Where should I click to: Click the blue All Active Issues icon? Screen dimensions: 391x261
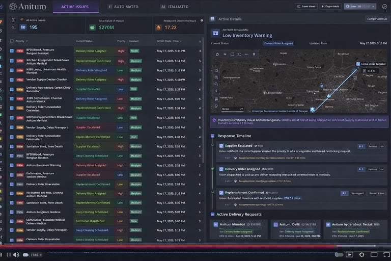pos(23,27)
